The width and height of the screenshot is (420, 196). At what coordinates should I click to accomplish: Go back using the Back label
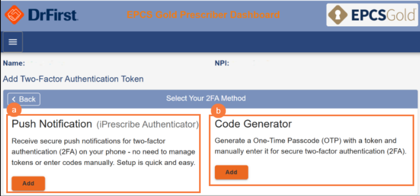(27, 99)
